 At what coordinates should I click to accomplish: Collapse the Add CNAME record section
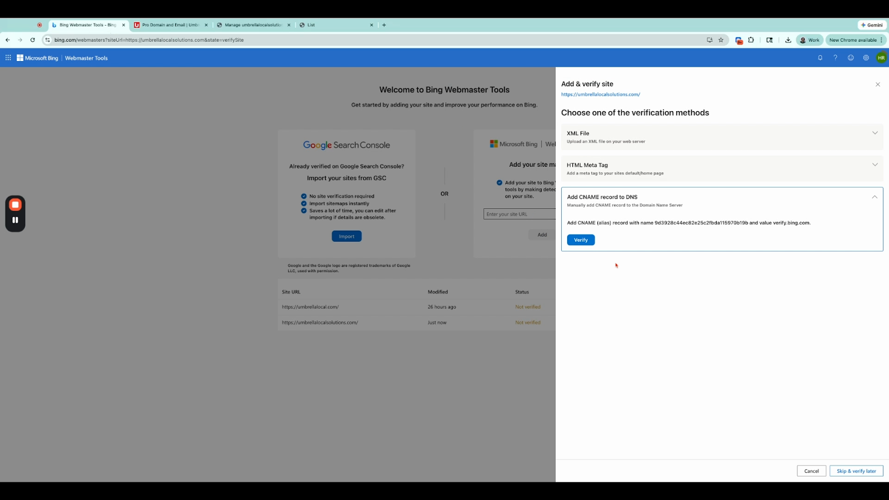point(875,197)
